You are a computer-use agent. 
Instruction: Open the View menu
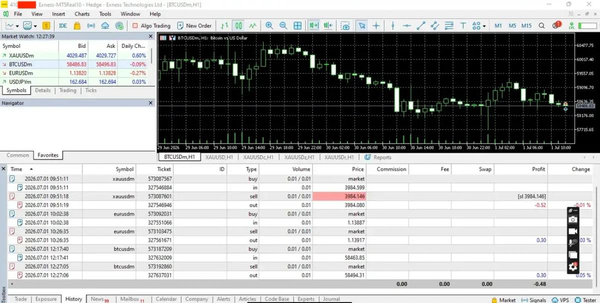pos(37,14)
